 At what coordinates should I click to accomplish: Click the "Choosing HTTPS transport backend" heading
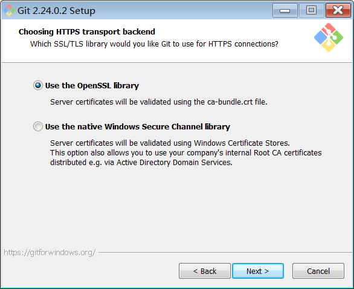tap(87, 32)
